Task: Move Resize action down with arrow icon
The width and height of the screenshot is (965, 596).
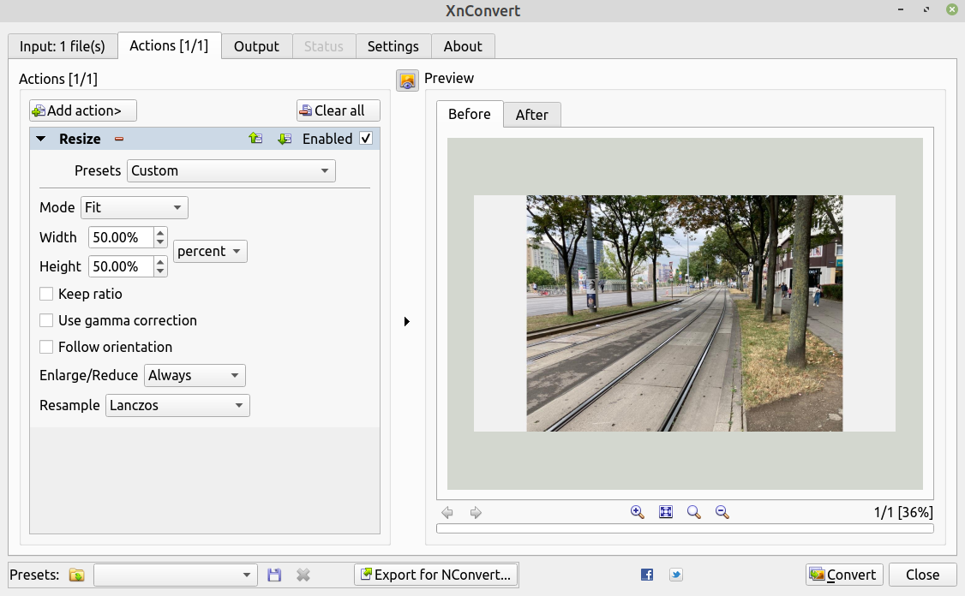Action: pos(285,139)
